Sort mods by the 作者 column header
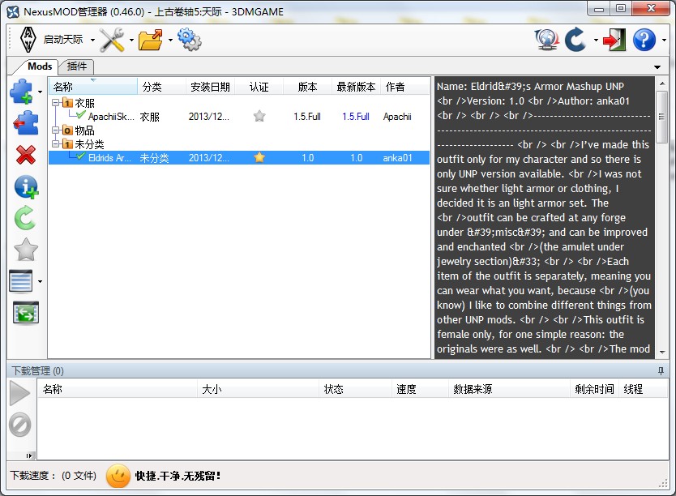 (x=396, y=87)
